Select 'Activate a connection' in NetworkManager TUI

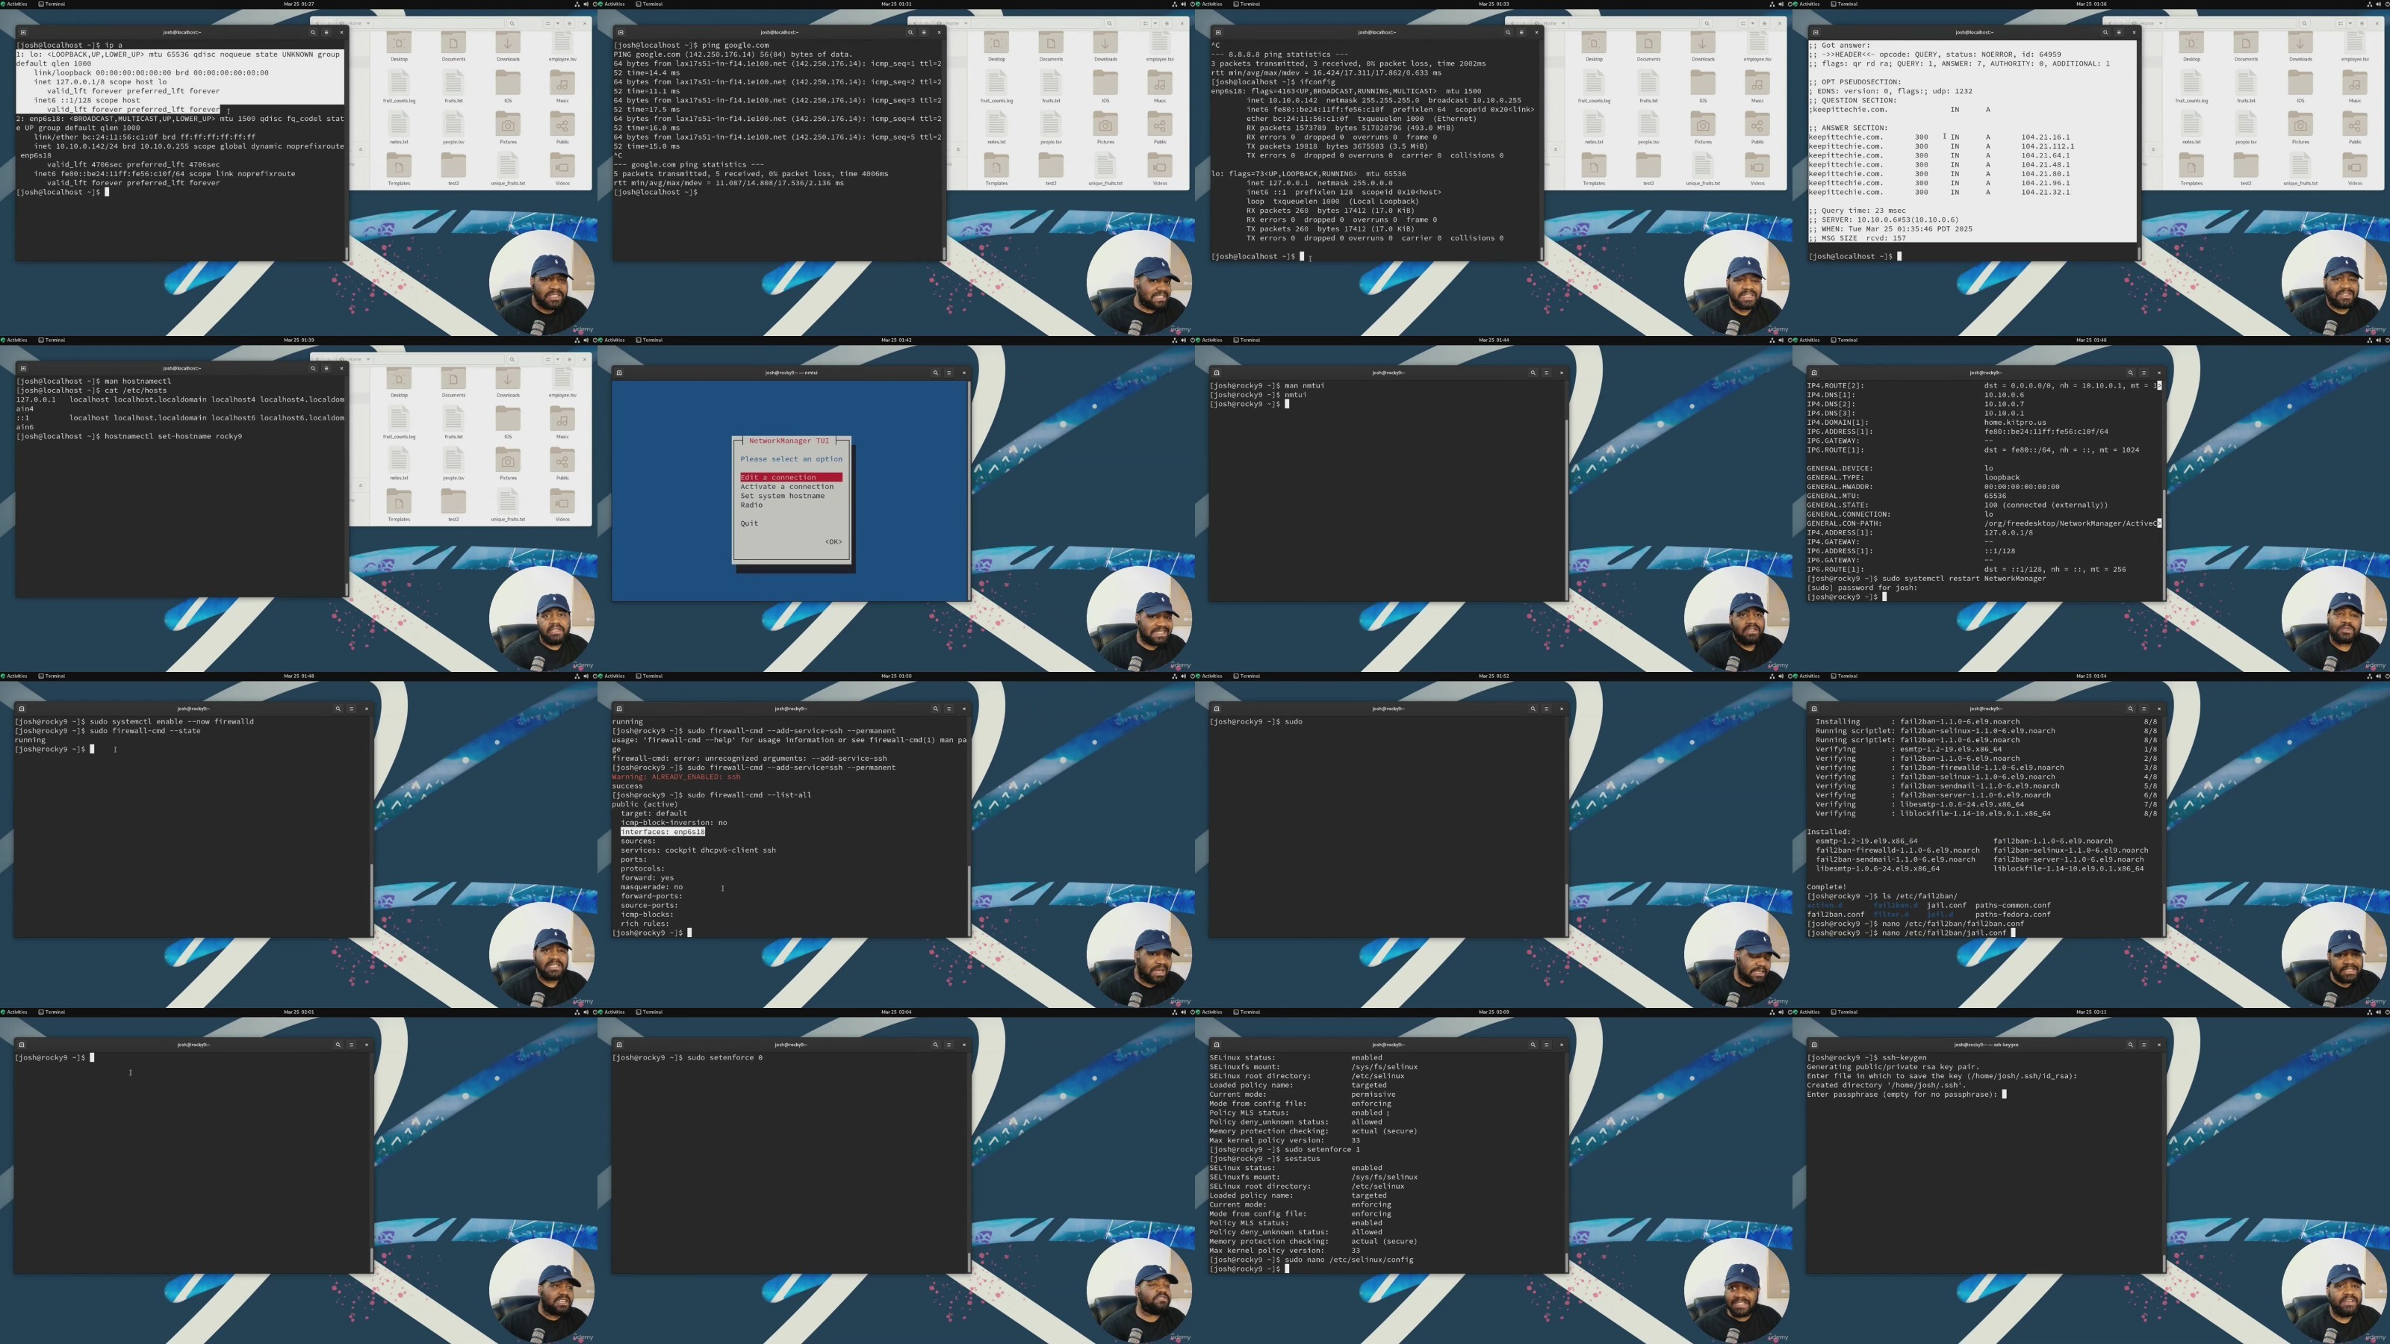pyautogui.click(x=786, y=486)
